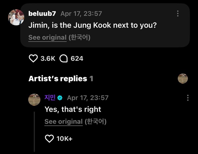Click the 624 replies count
This screenshot has width=198, height=154.
tap(77, 58)
